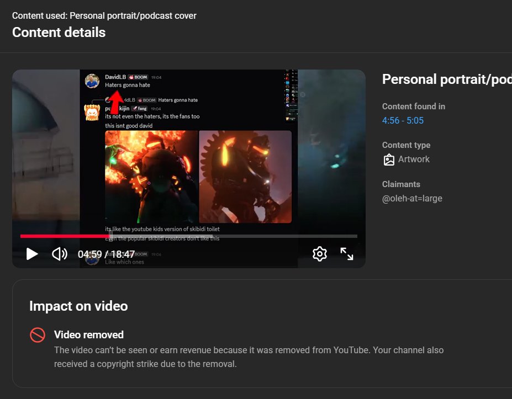Click the @oleh-at=large claimant name
This screenshot has height=399, width=512.
(412, 198)
